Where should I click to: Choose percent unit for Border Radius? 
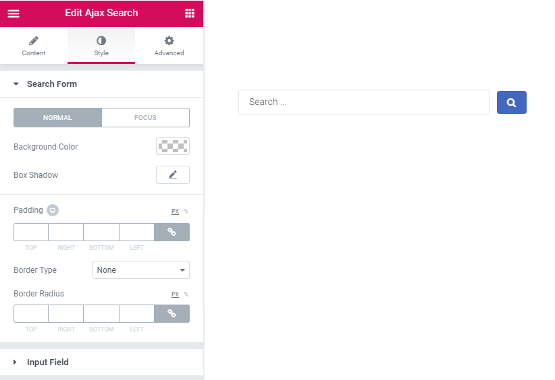(186, 294)
